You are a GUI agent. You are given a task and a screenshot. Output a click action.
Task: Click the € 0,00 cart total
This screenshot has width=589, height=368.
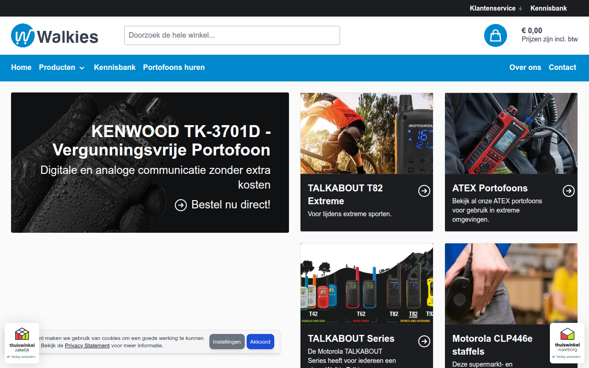[532, 31]
